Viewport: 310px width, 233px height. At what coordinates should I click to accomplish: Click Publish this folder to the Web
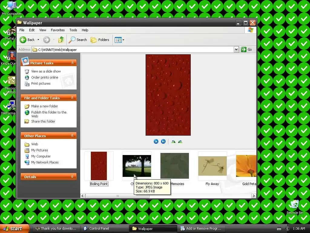click(x=49, y=114)
